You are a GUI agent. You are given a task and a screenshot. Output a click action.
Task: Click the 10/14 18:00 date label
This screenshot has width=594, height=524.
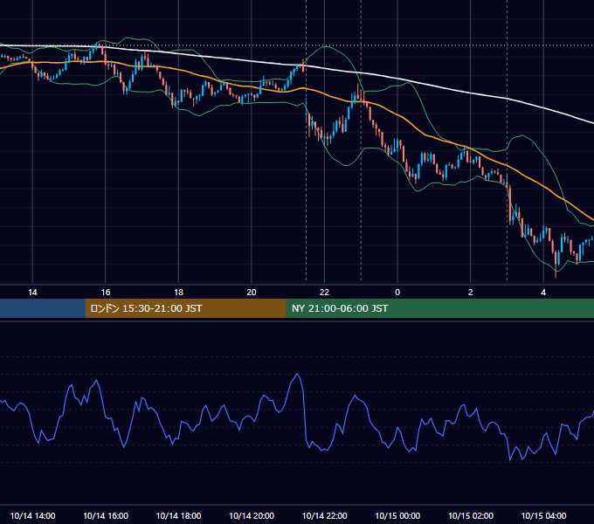coord(178,515)
